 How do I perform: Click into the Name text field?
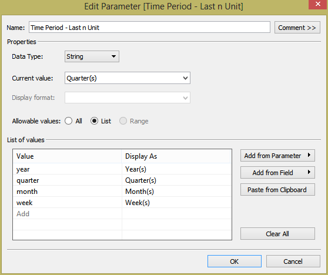pyautogui.click(x=149, y=27)
